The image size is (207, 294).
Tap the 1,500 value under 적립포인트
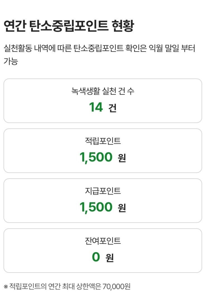coord(96,157)
